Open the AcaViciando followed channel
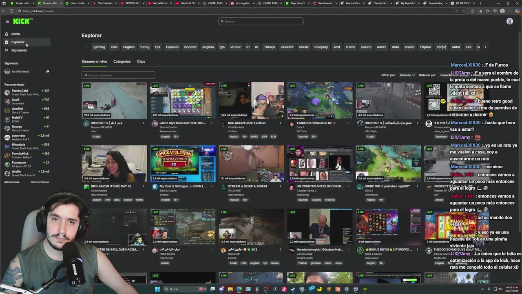Screen dimensions: 522x294 point(27,71)
